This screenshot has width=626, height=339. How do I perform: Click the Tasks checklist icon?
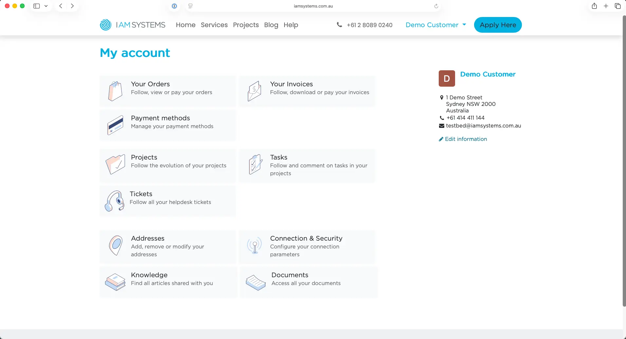[x=255, y=164]
